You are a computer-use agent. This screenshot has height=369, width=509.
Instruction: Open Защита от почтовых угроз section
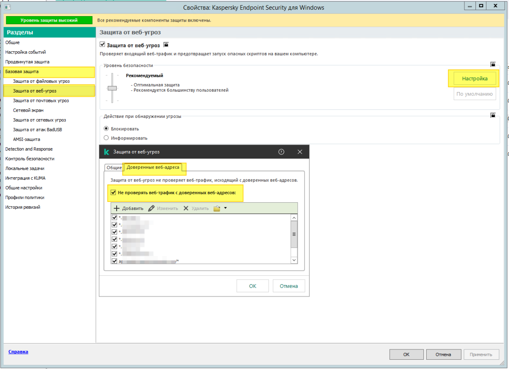click(x=41, y=101)
